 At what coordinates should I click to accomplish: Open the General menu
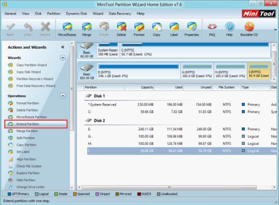click(x=10, y=13)
